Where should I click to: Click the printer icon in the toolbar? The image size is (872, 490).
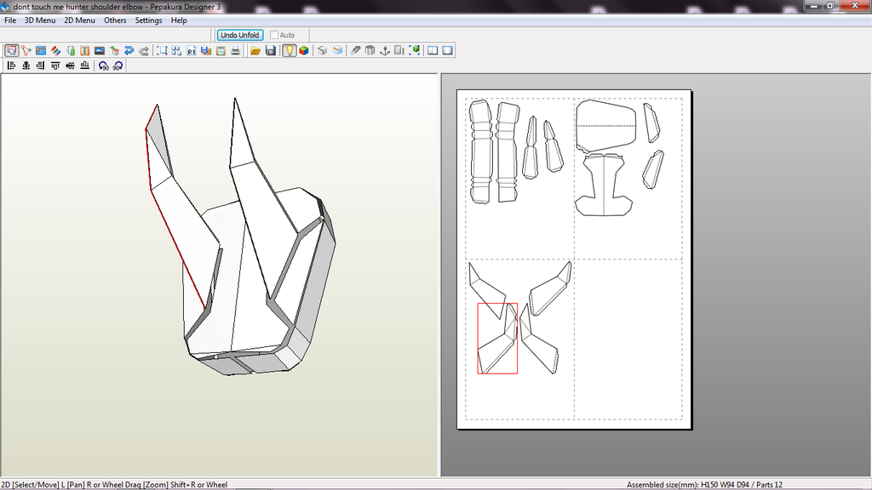point(234,51)
